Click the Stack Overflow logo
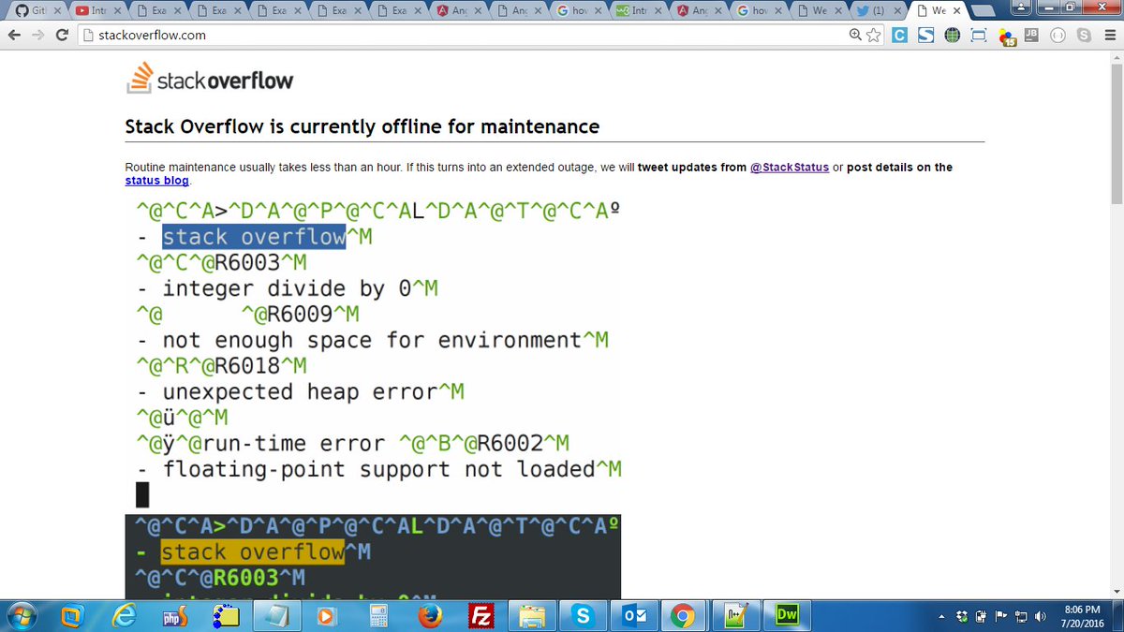The width and height of the screenshot is (1124, 632). [209, 79]
